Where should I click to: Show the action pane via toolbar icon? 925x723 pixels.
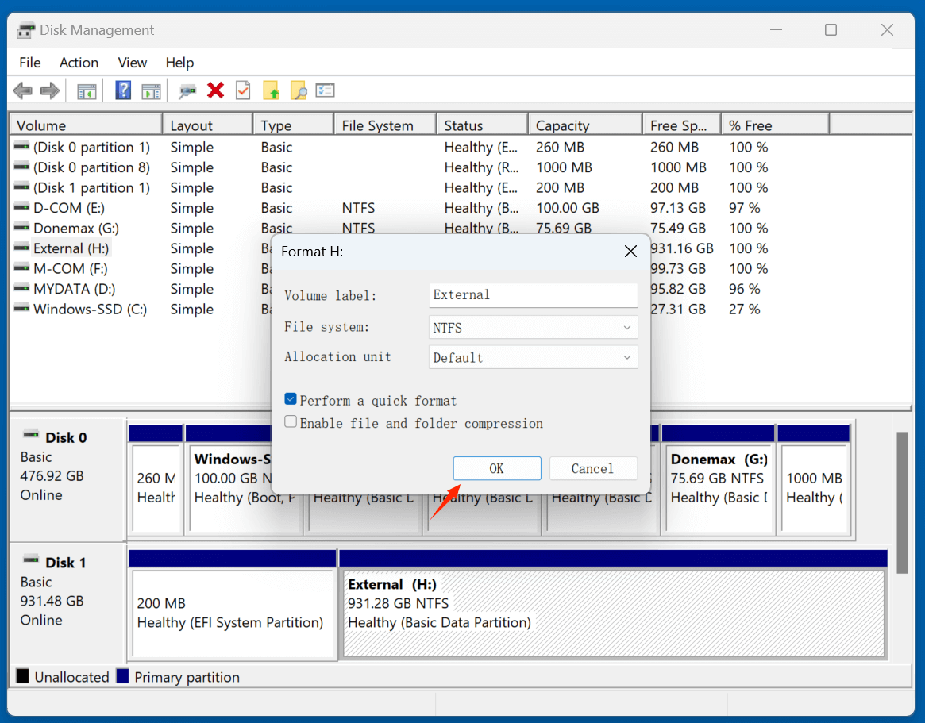point(151,90)
